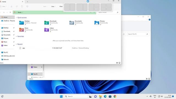The image size is (176, 99).
Task: Click the magnifier icon in Search Home box
Action: pyautogui.click(x=117, y=12)
